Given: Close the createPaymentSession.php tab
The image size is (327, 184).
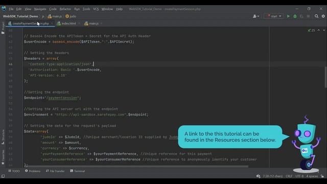Looking at the screenshot, I should click(x=52, y=24).
